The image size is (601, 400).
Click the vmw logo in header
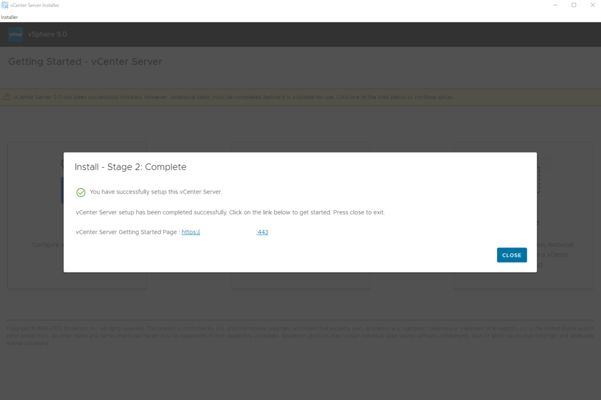pos(16,35)
